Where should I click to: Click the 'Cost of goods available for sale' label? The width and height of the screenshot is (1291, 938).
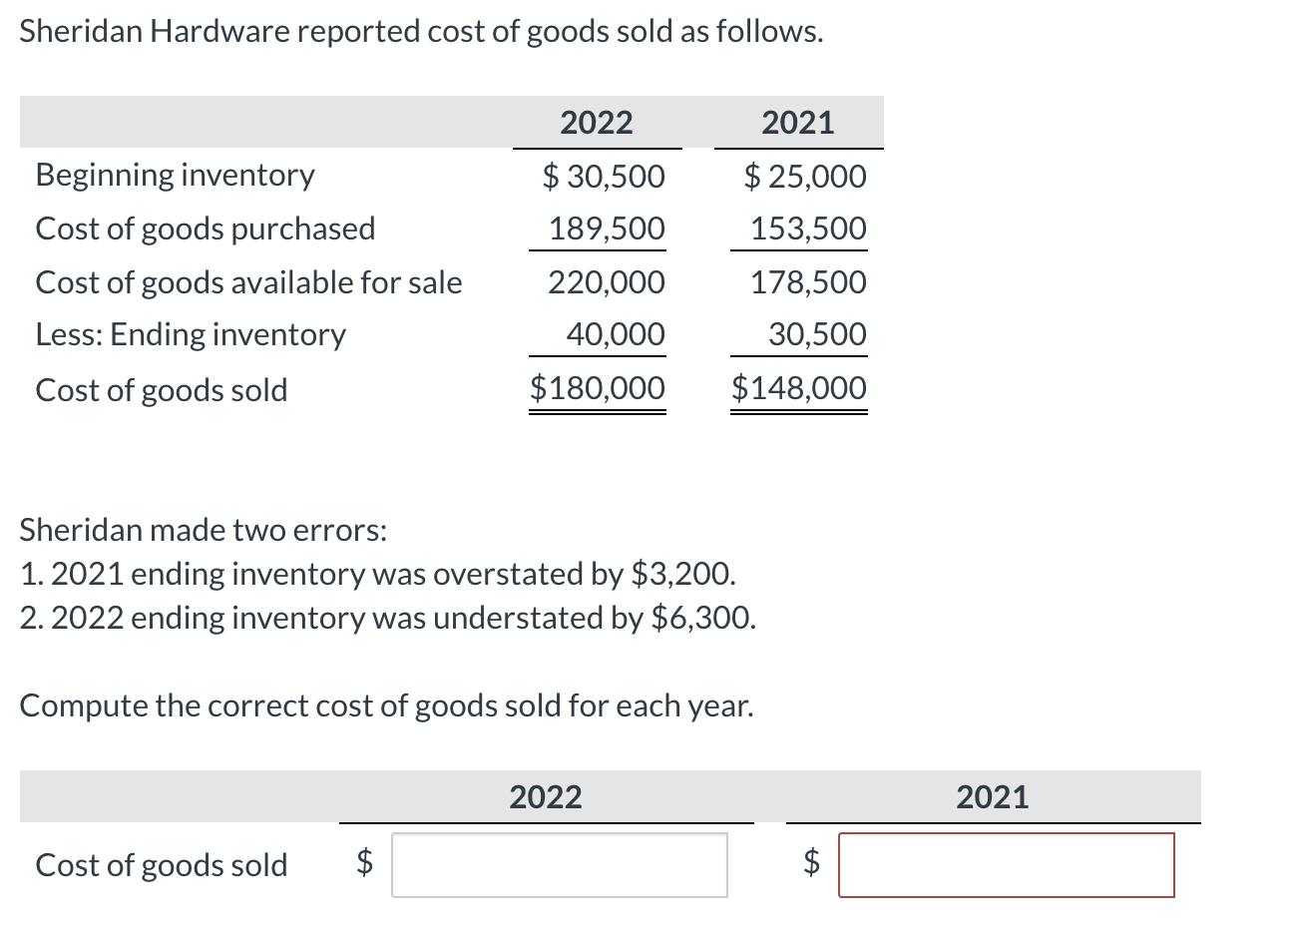(x=249, y=282)
